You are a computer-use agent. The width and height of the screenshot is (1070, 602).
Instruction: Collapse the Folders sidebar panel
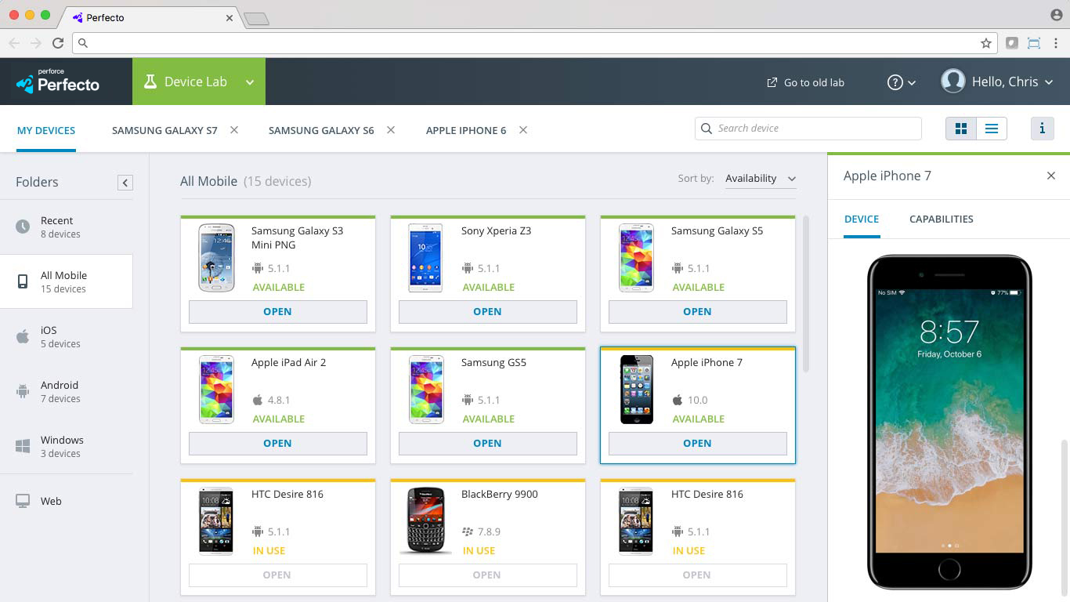pos(125,183)
